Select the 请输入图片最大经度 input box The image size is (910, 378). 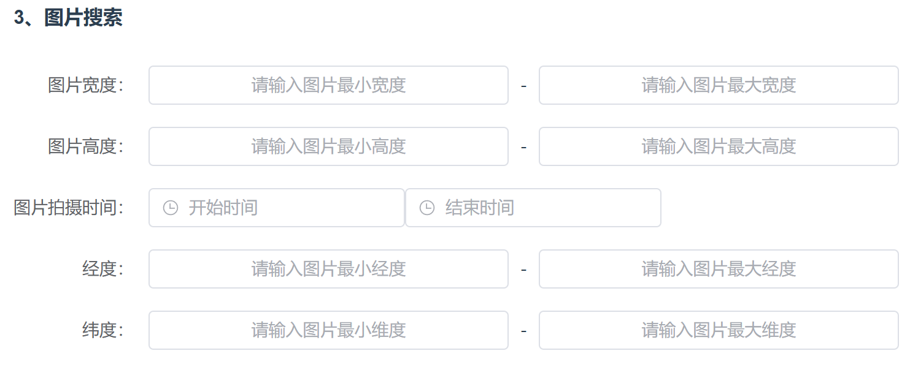(719, 269)
